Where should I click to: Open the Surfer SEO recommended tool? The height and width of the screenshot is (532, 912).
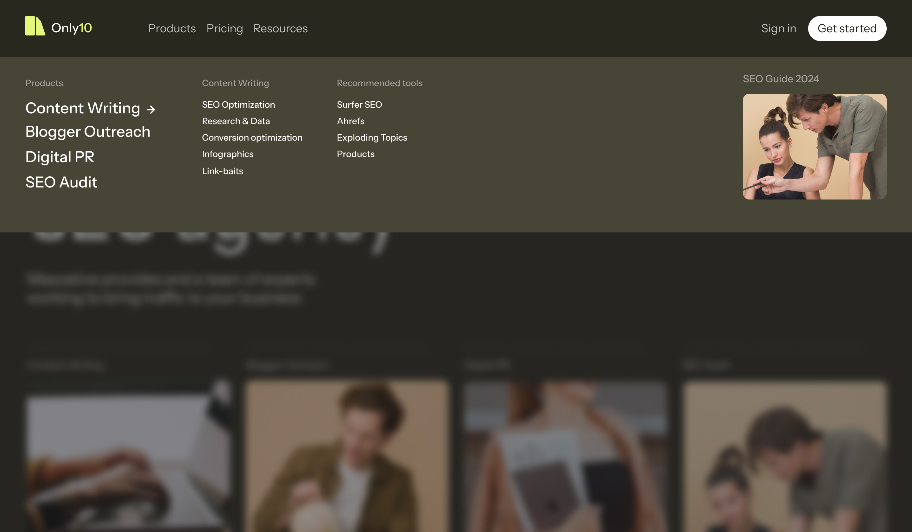pos(359,104)
